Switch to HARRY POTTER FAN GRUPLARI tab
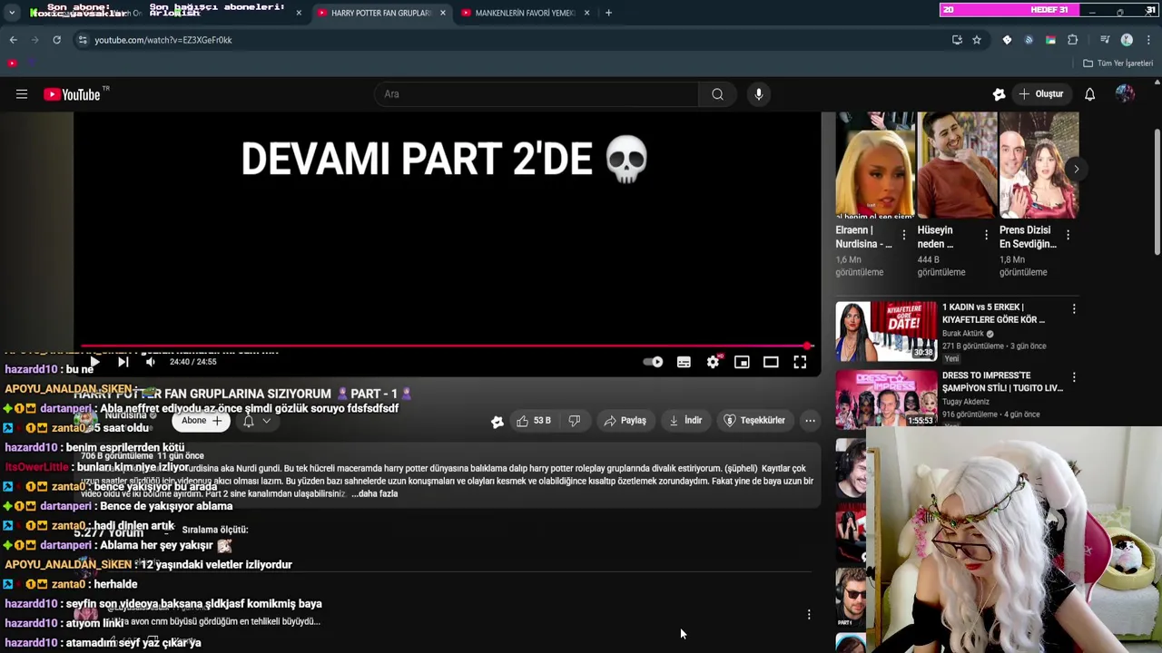Viewport: 1162px width, 653px height. [380, 13]
